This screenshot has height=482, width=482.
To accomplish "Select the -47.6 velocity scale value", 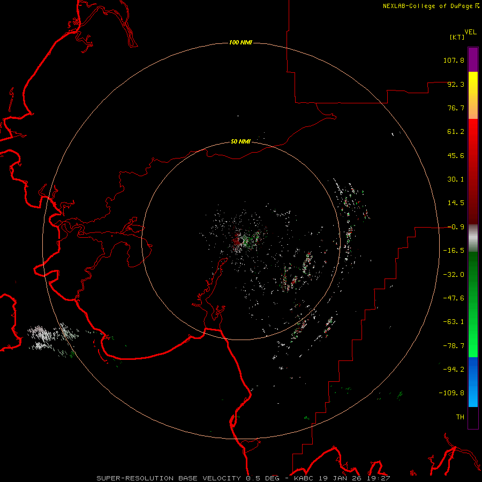I will pos(454,298).
